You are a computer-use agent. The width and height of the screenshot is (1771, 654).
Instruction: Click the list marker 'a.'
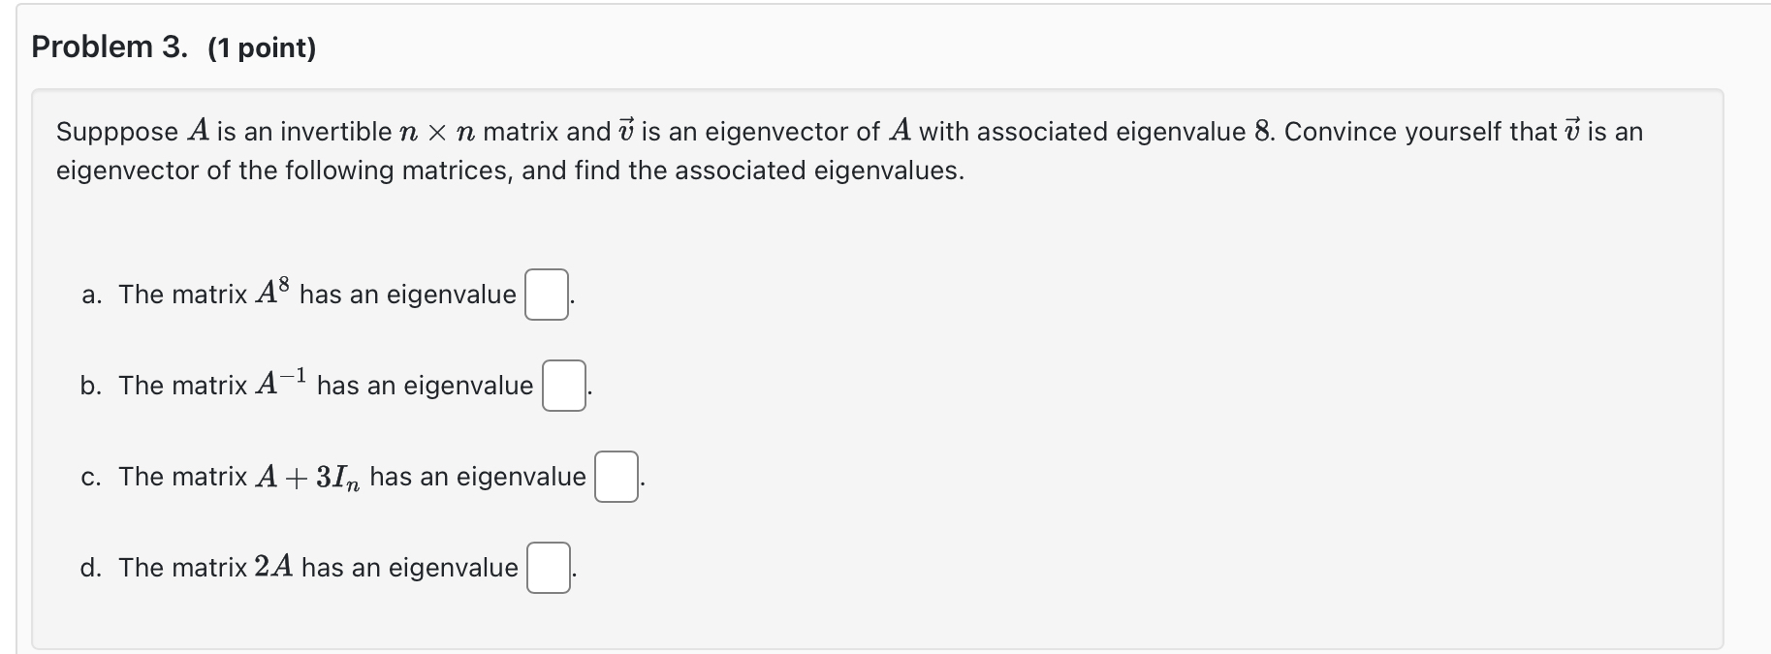(92, 295)
